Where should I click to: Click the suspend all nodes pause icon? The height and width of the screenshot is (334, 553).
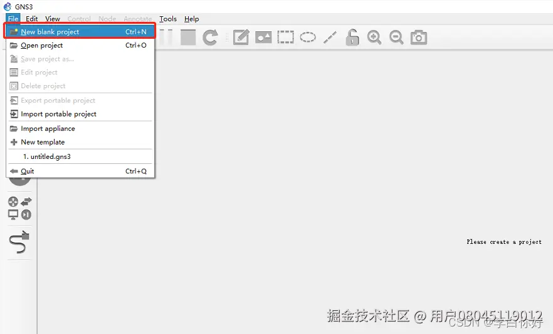pyautogui.click(x=166, y=38)
